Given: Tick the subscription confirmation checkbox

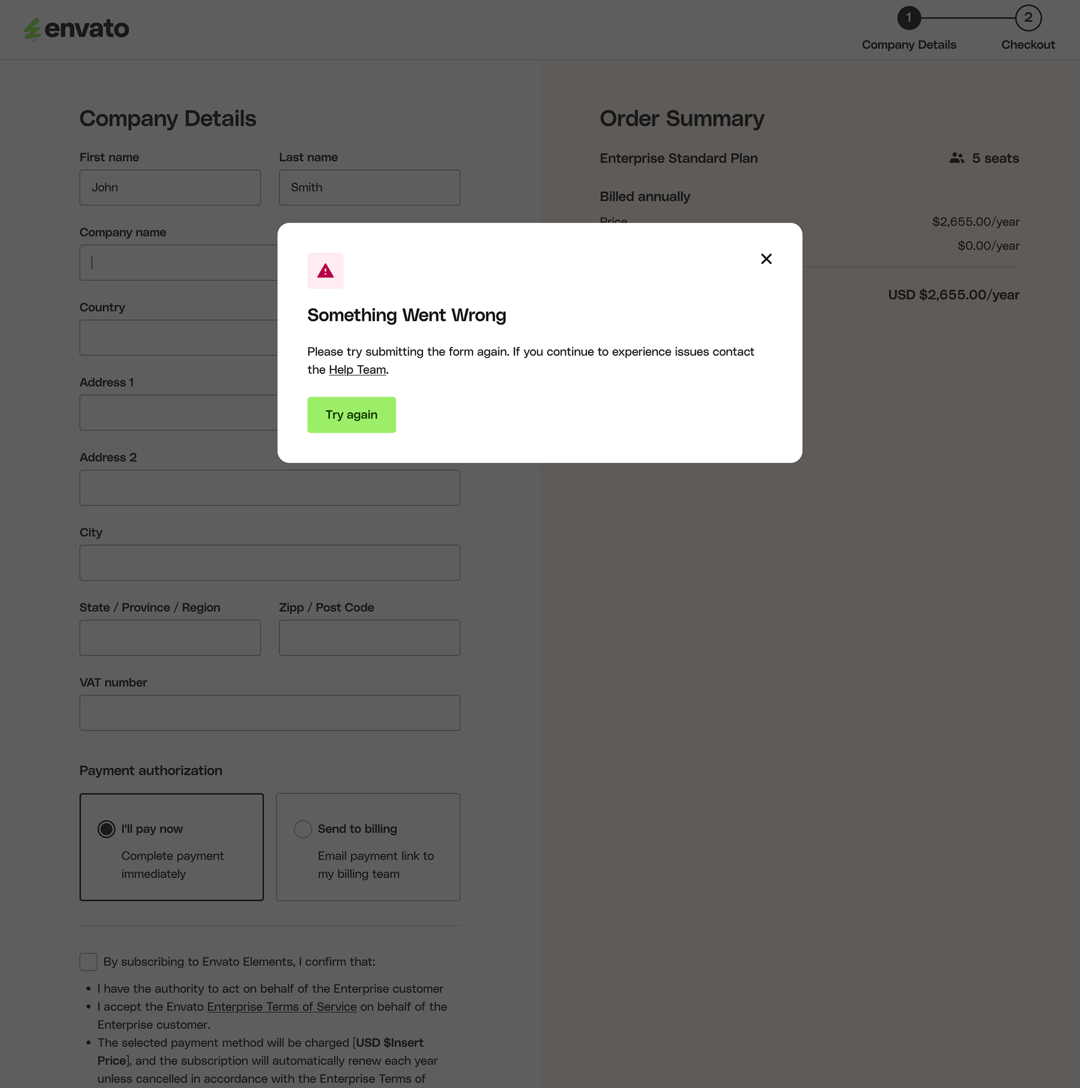Looking at the screenshot, I should click(x=89, y=962).
